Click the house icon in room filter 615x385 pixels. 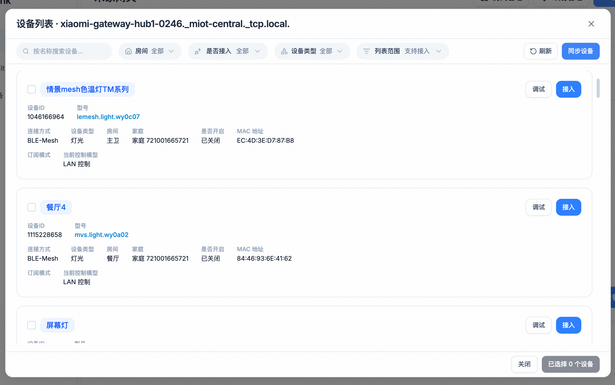point(128,51)
